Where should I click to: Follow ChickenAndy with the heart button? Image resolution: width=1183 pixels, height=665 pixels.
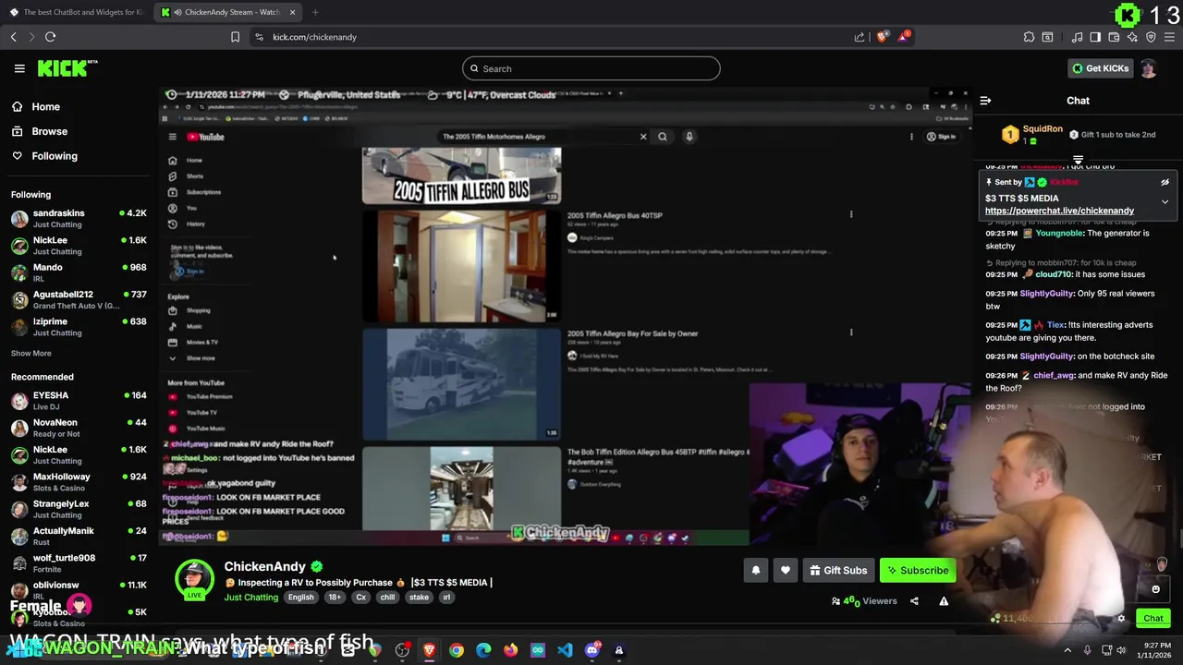click(786, 571)
